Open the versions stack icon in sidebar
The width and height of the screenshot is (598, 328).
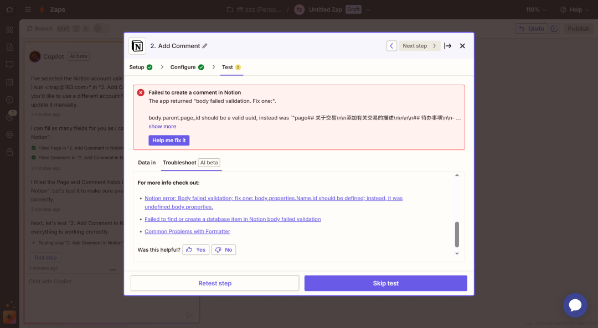coord(9,152)
